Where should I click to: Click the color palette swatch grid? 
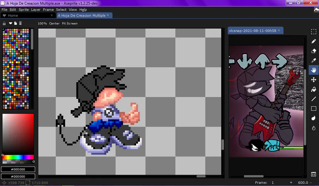coord(16,69)
